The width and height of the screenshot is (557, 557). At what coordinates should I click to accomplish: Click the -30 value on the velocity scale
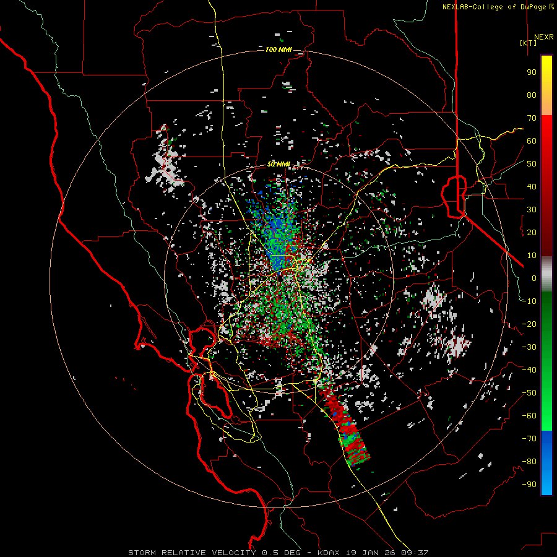529,347
